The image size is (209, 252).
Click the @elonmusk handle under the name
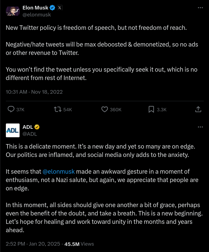click(x=37, y=15)
